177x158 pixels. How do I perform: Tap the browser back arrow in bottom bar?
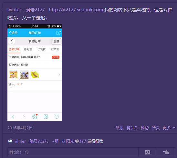pyautogui.click(x=13, y=117)
